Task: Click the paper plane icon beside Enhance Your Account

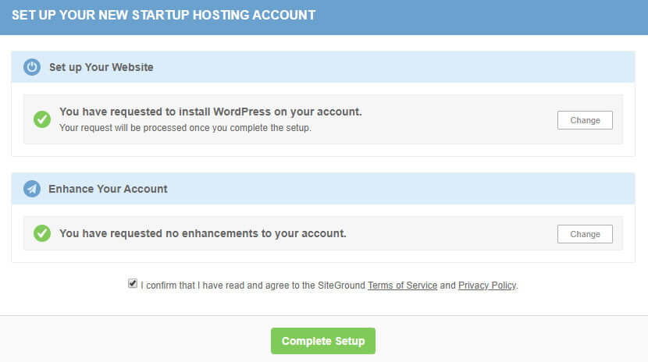Action: click(x=32, y=189)
